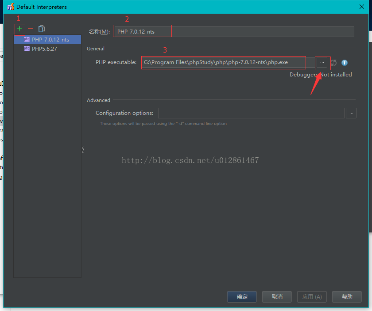Copy the selected interpreter configuration
Image resolution: width=372 pixels, height=311 pixels.
42,29
